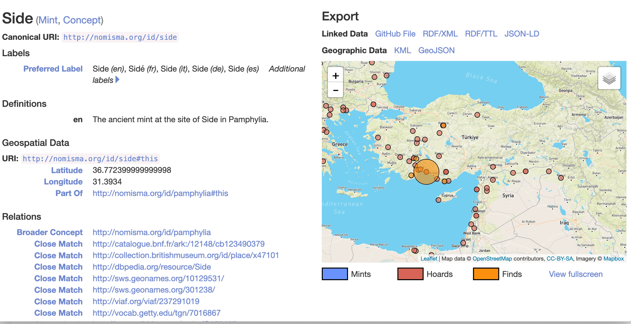
Task: Open the Mapbox attribution link
Action: tap(614, 259)
